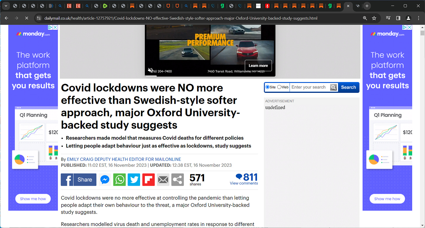This screenshot has height=228, width=425.
Task: Open ad info icon on left monday.com ad
Action: point(50,27)
